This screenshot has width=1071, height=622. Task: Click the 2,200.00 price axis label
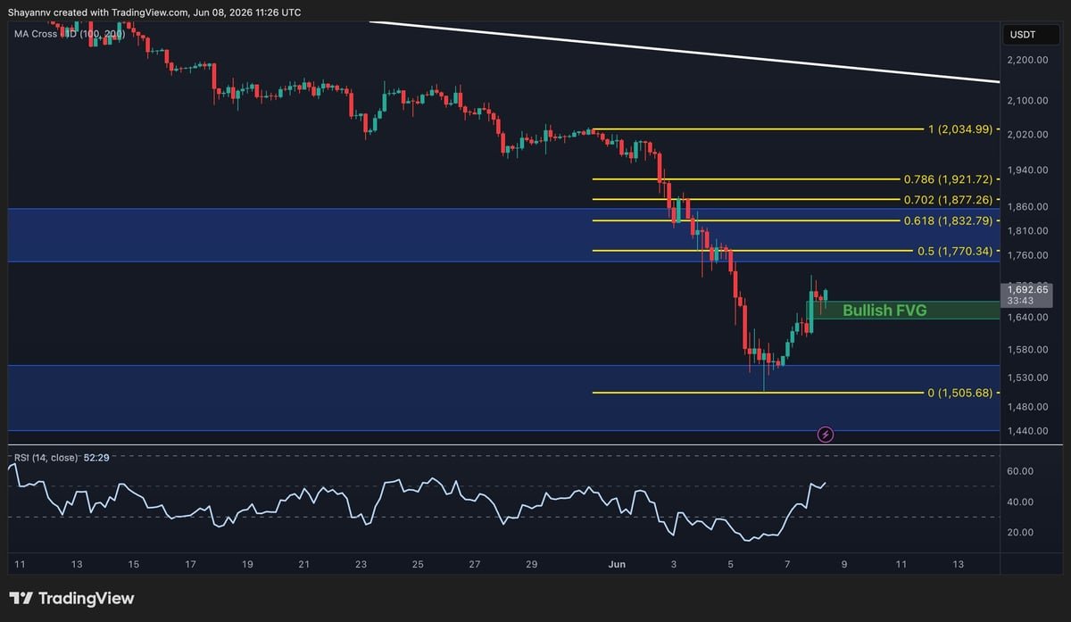click(1027, 60)
